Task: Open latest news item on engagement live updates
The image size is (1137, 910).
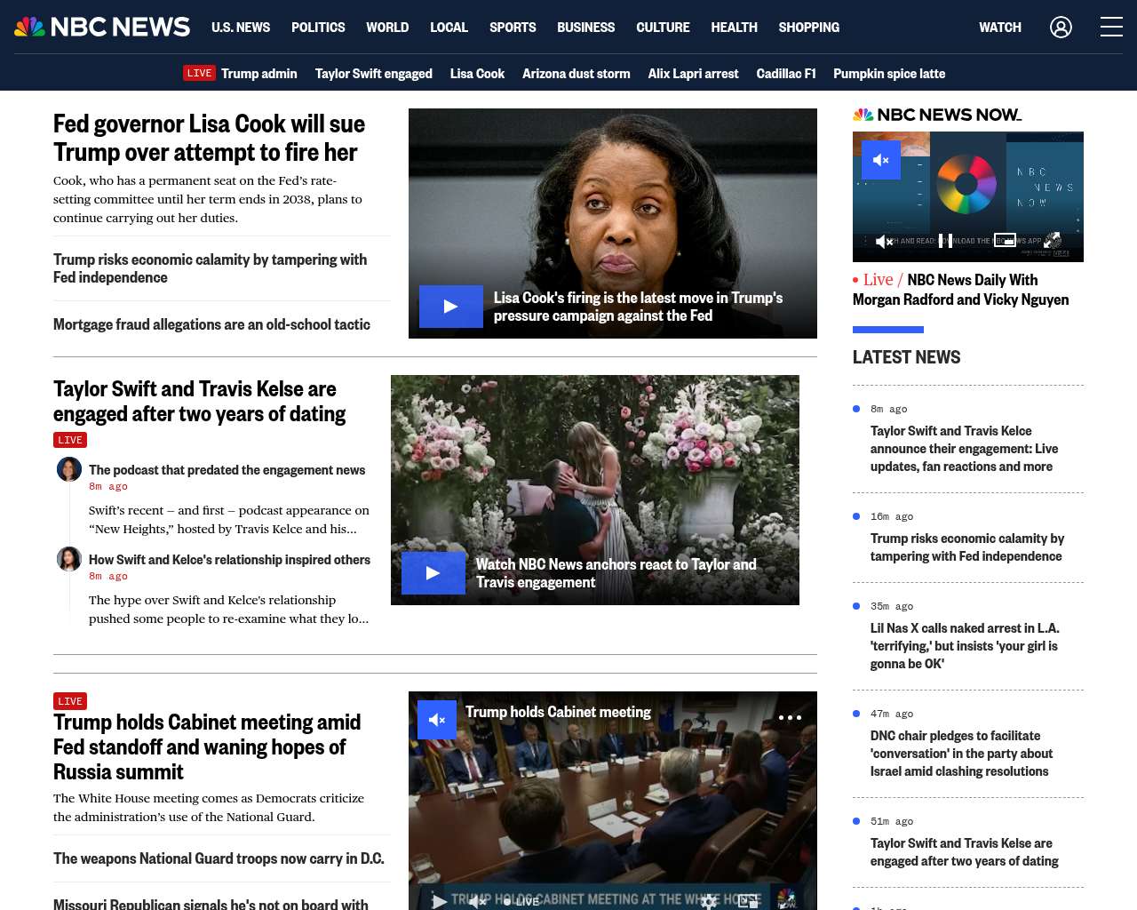Action: tap(964, 449)
